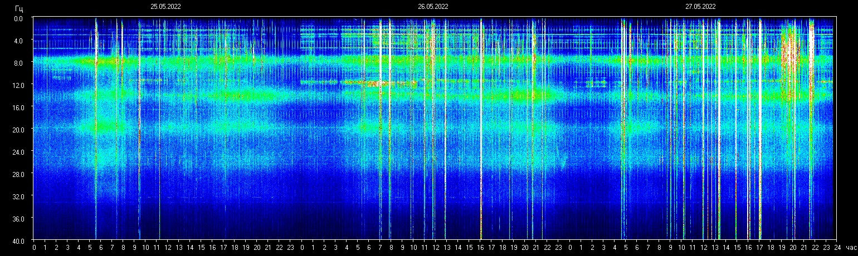Select the 12.0 frequency axis label

pyautogui.click(x=17, y=85)
